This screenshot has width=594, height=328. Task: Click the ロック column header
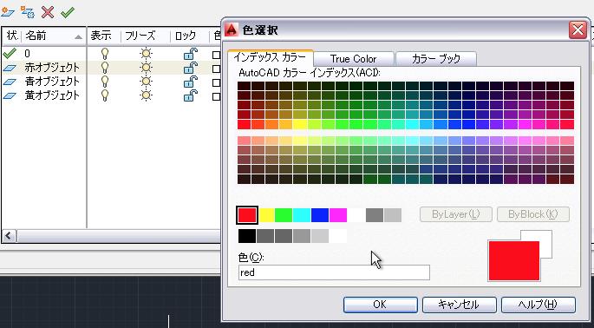tap(190, 36)
